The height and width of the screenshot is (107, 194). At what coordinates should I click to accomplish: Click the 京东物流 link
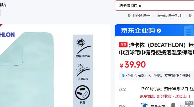(147, 96)
